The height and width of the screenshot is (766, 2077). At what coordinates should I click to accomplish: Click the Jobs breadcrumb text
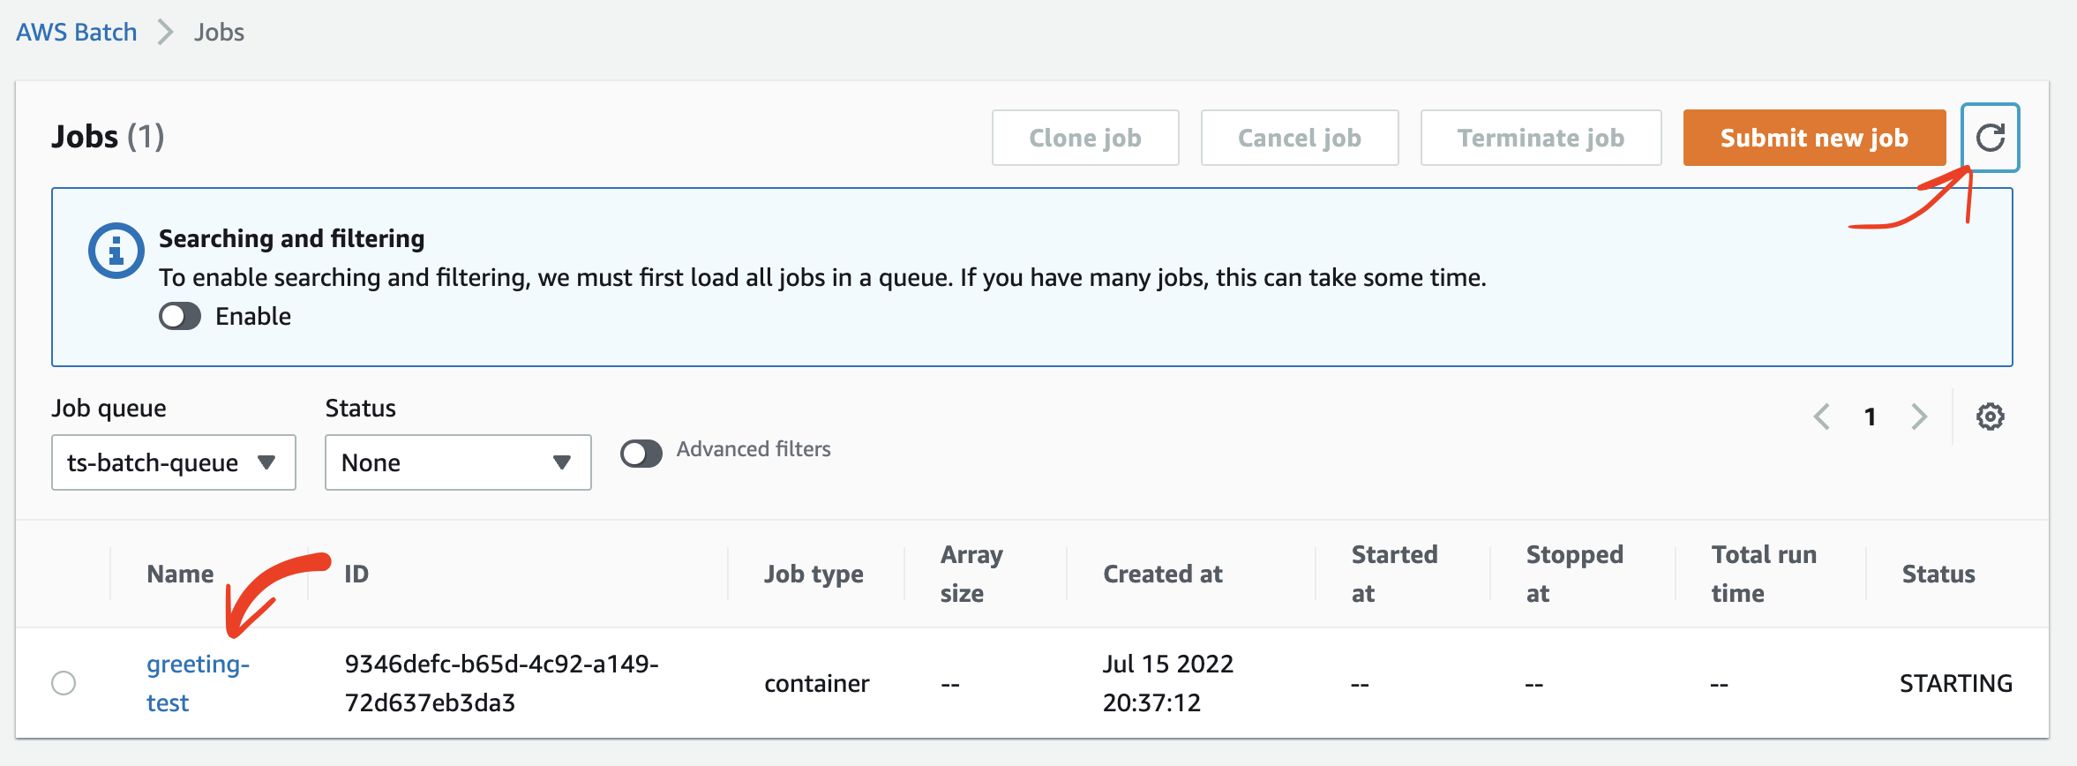(219, 33)
